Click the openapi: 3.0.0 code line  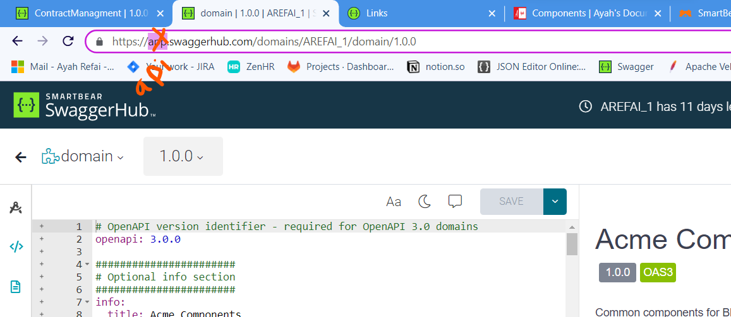(138, 239)
